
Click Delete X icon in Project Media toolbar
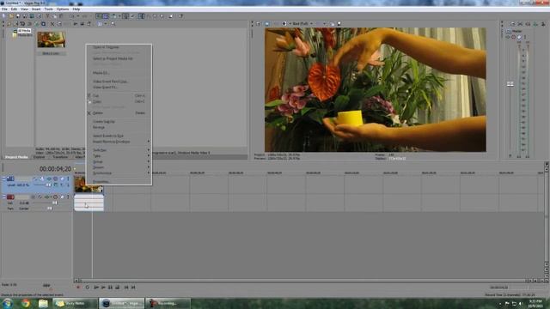pyautogui.click(x=52, y=24)
